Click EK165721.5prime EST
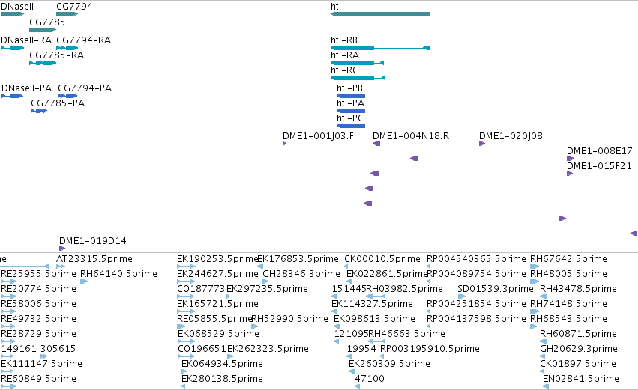This screenshot has height=390, width=638. click(x=187, y=311)
